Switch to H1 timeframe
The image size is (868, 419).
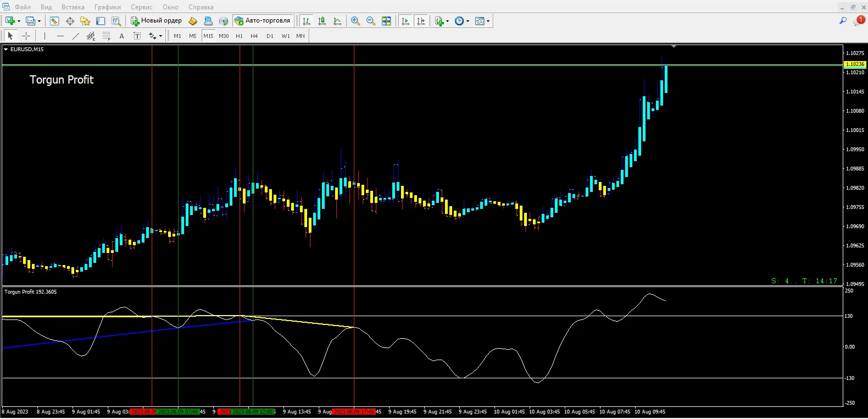239,36
